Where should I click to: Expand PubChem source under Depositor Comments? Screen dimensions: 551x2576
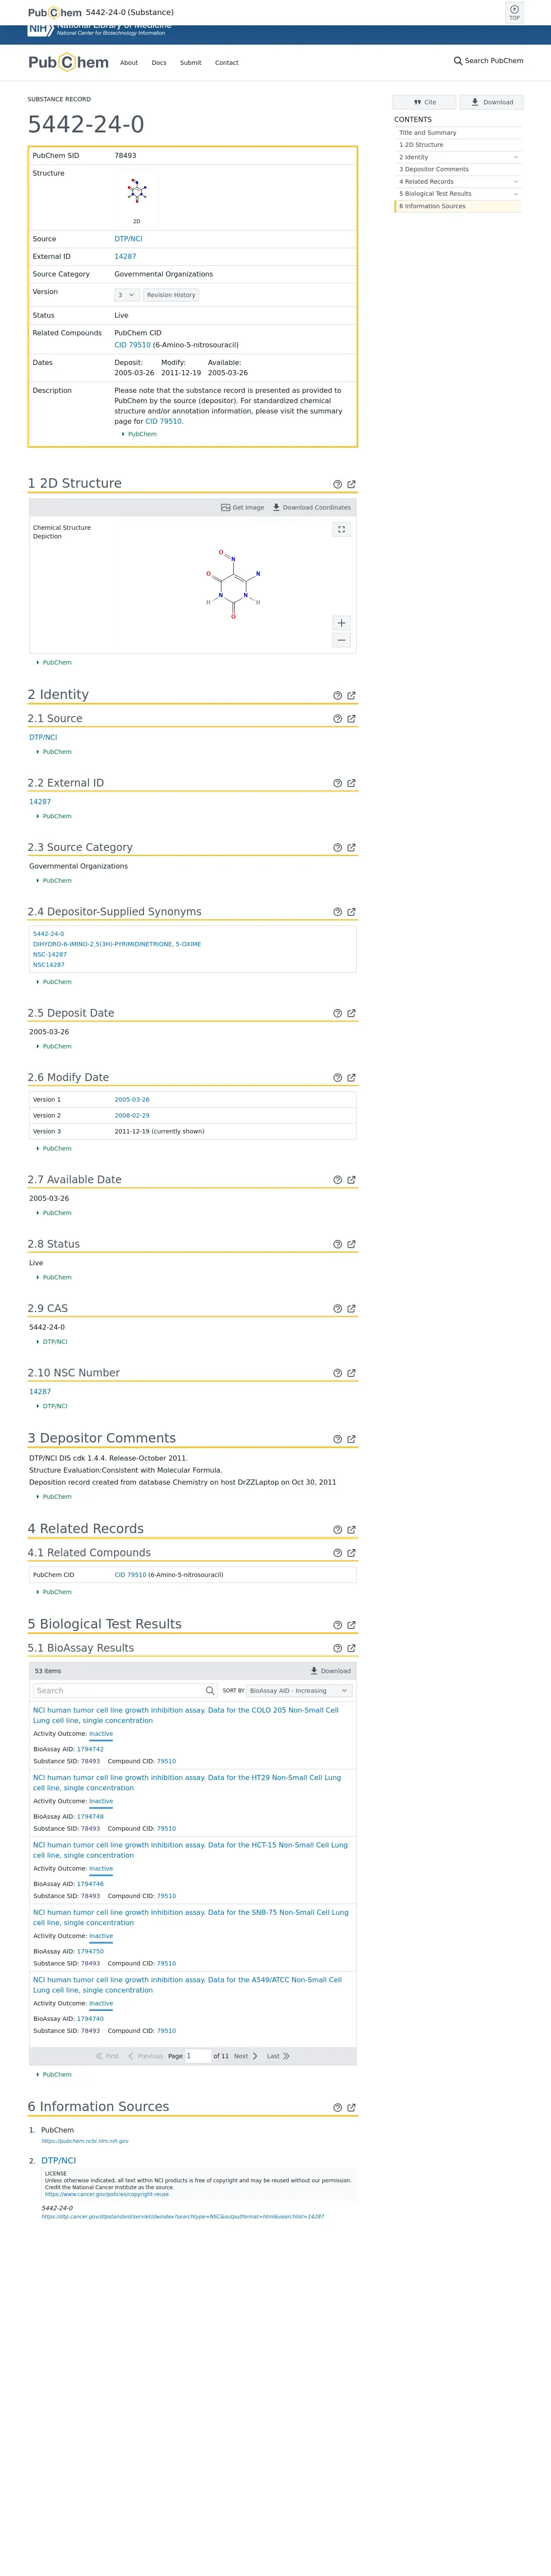(x=54, y=1497)
